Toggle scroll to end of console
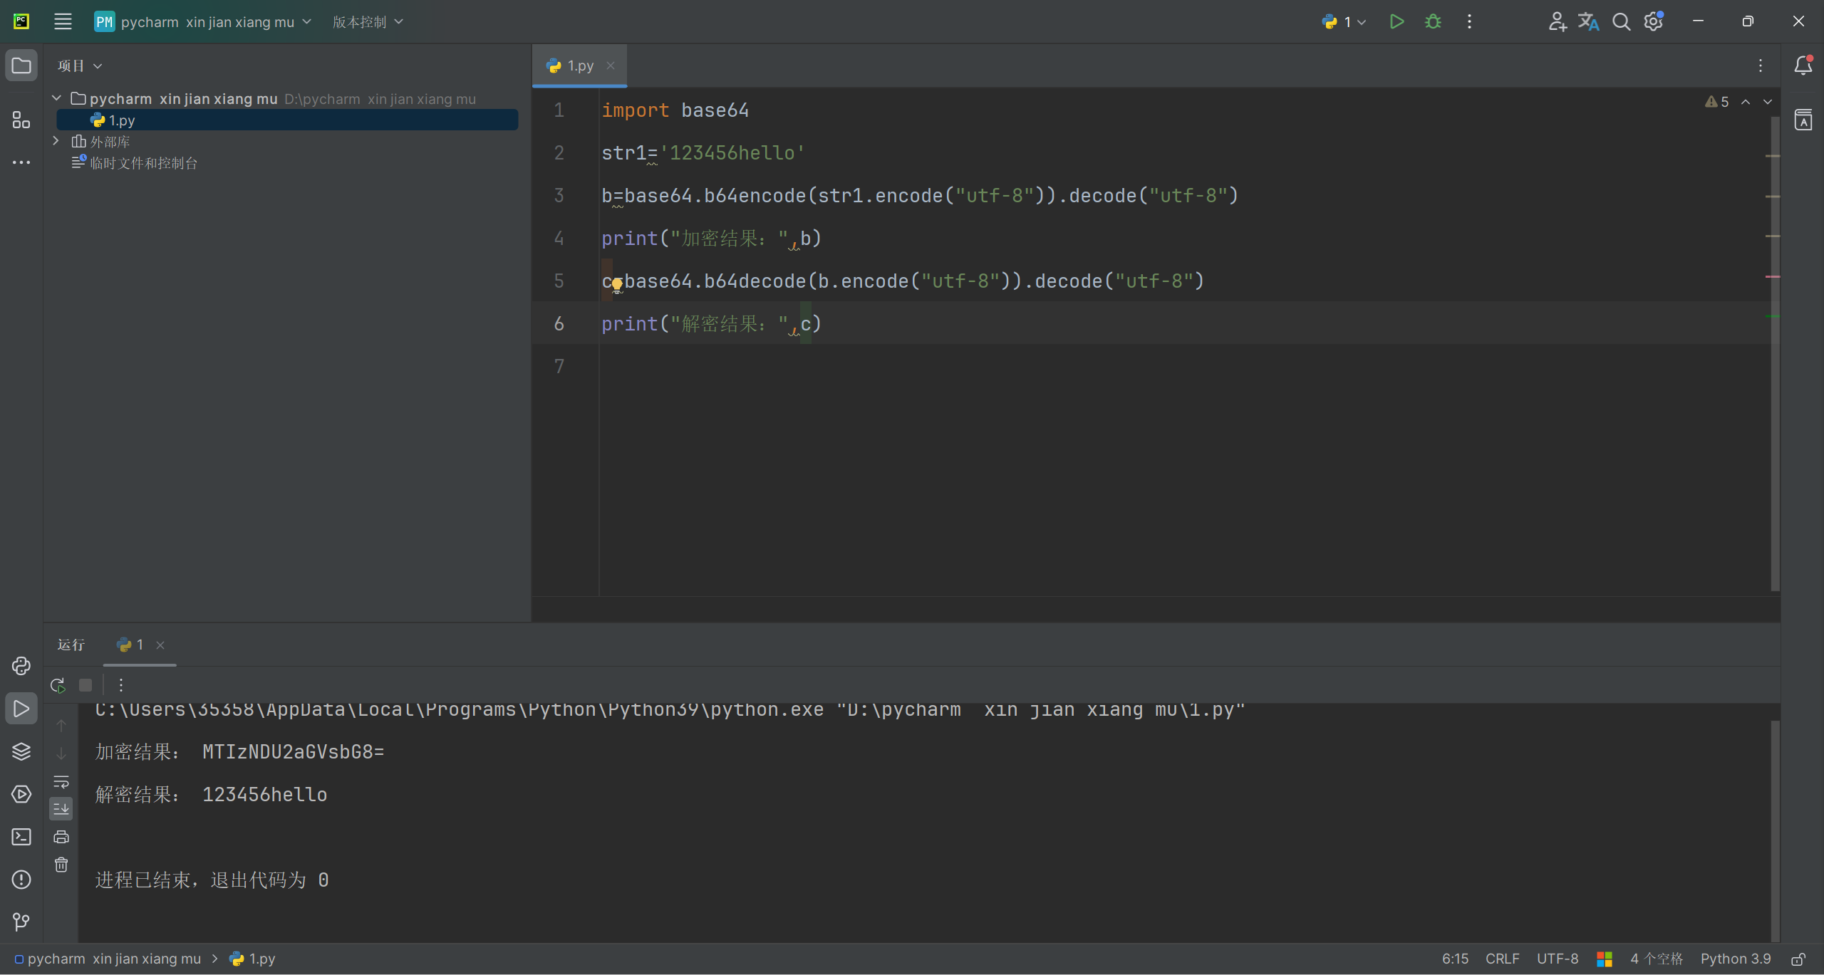This screenshot has width=1824, height=975. click(61, 808)
